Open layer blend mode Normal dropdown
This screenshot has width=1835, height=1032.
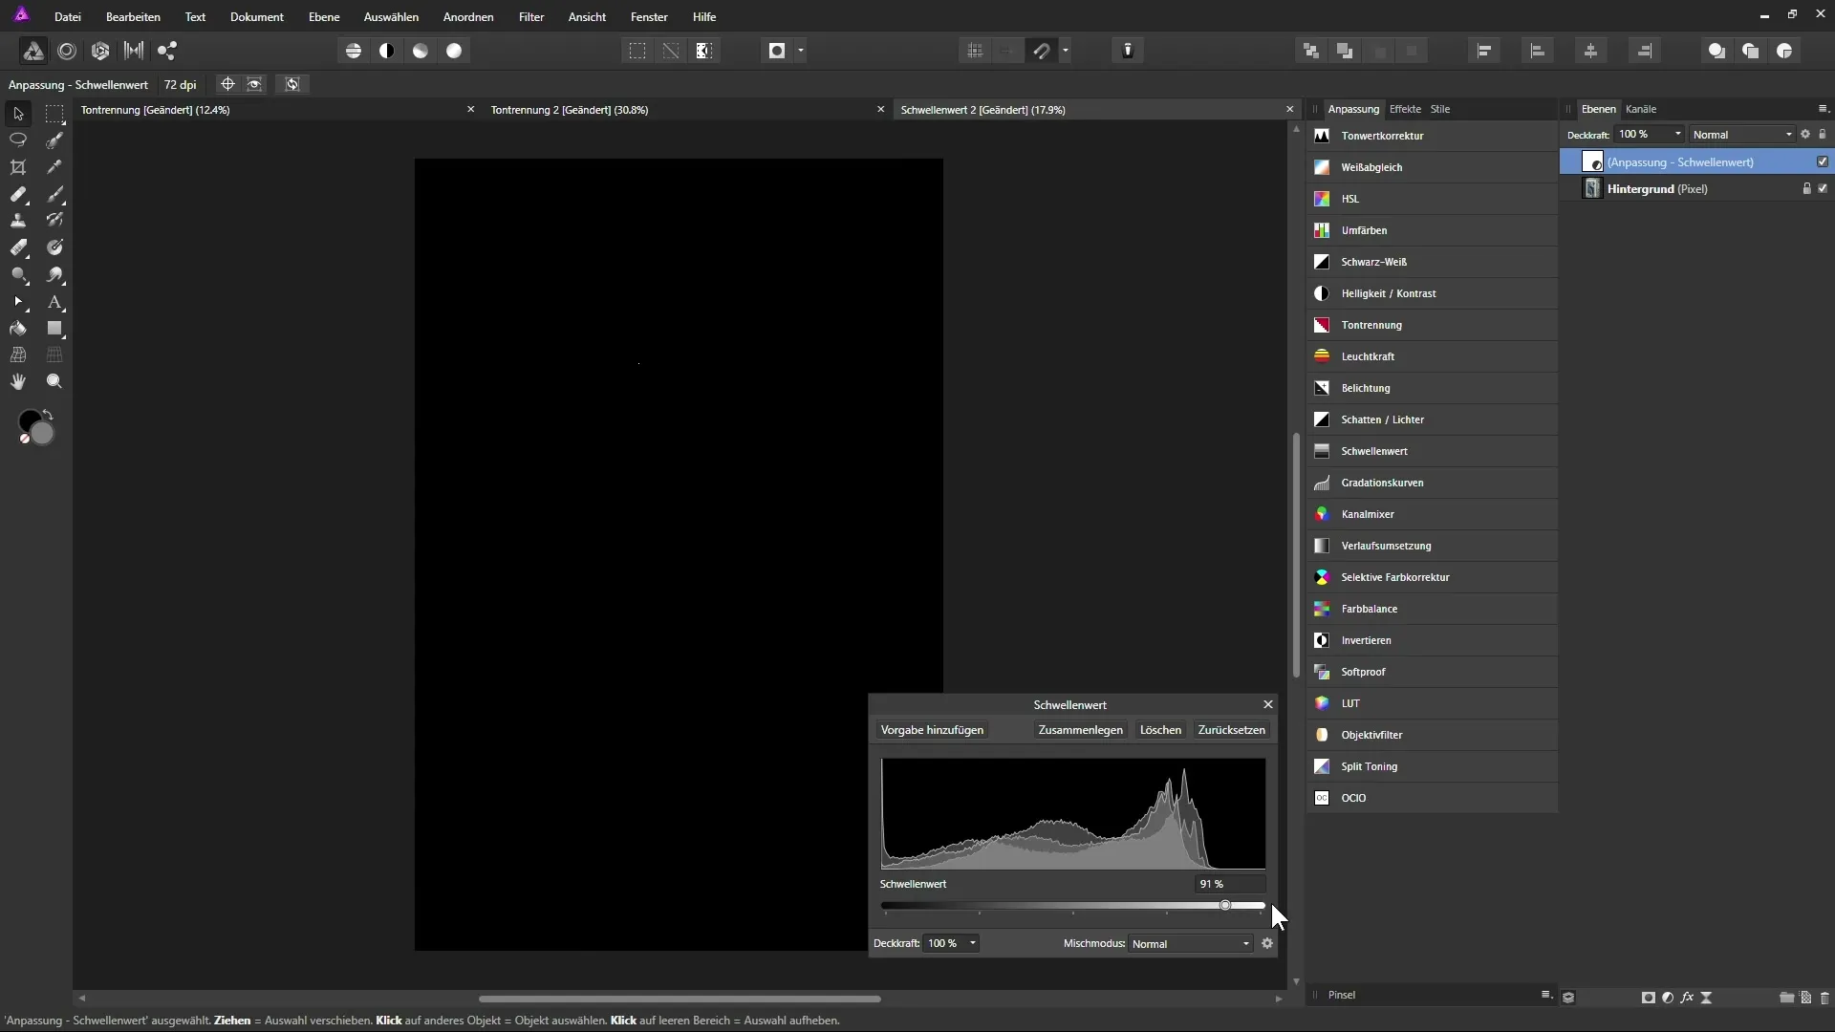pos(1742,135)
